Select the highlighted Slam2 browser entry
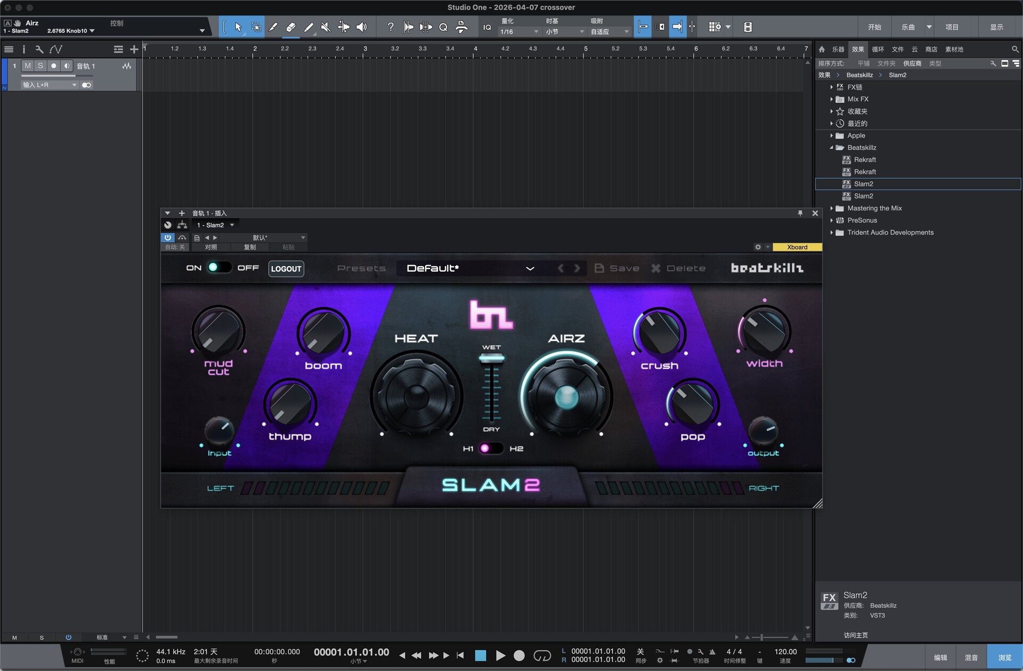This screenshot has width=1023, height=671. coord(918,184)
